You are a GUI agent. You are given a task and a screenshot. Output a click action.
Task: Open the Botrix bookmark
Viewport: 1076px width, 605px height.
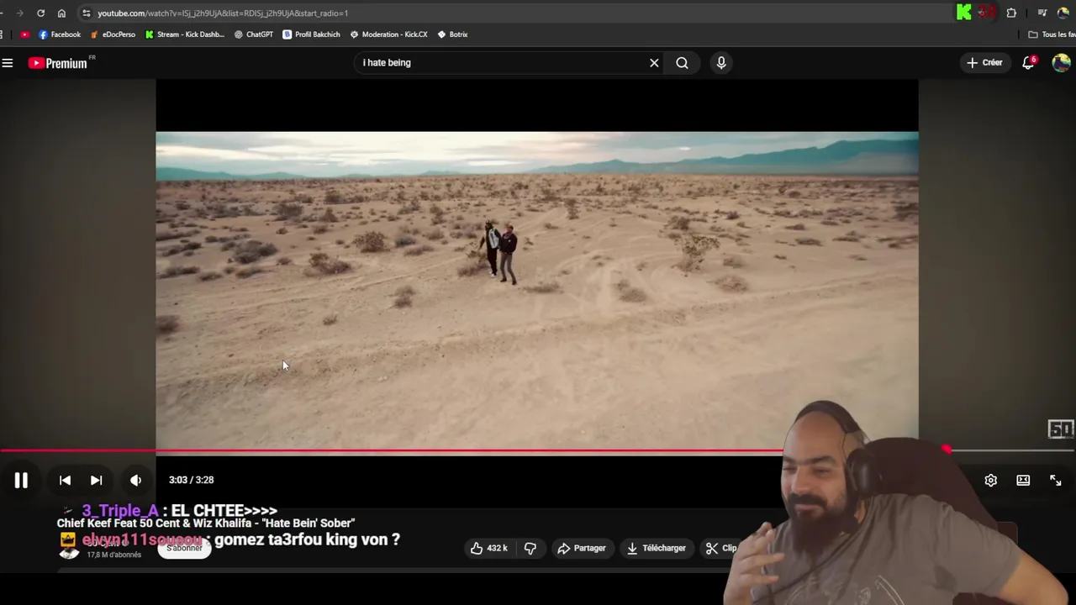[452, 34]
